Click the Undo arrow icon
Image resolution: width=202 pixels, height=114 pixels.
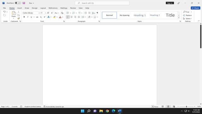[4, 12]
